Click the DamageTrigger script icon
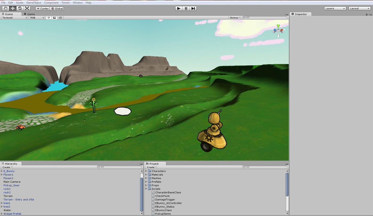Screen dimensions: 373x216 pyautogui.click(x=153, y=199)
